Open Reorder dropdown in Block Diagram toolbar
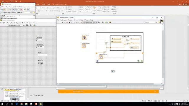189x106 pixels. pos(107,22)
